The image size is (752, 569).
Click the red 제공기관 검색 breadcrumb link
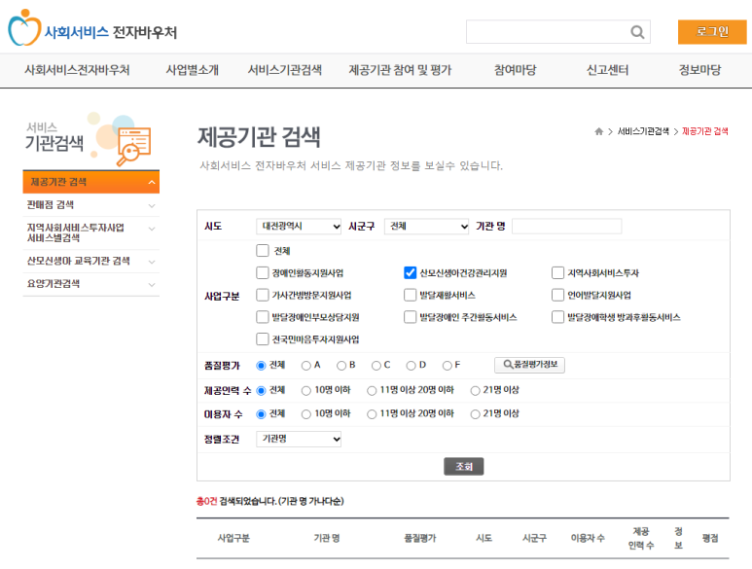704,131
